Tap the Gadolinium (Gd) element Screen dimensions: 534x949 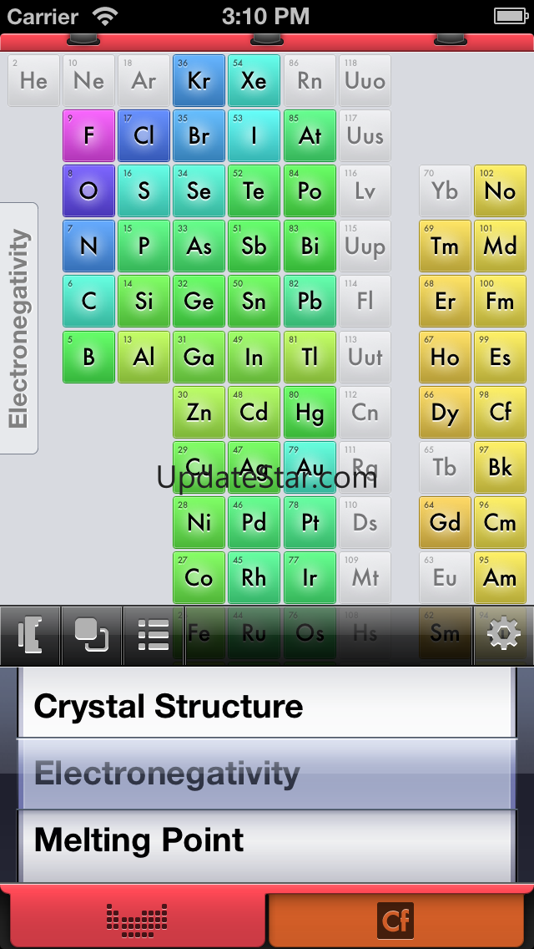tap(445, 522)
